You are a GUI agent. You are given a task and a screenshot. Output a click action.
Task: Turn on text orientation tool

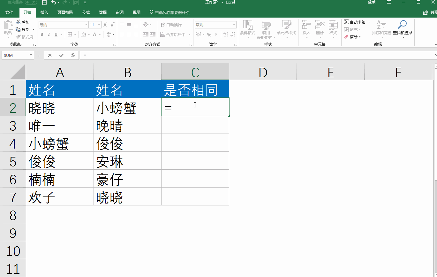click(146, 25)
